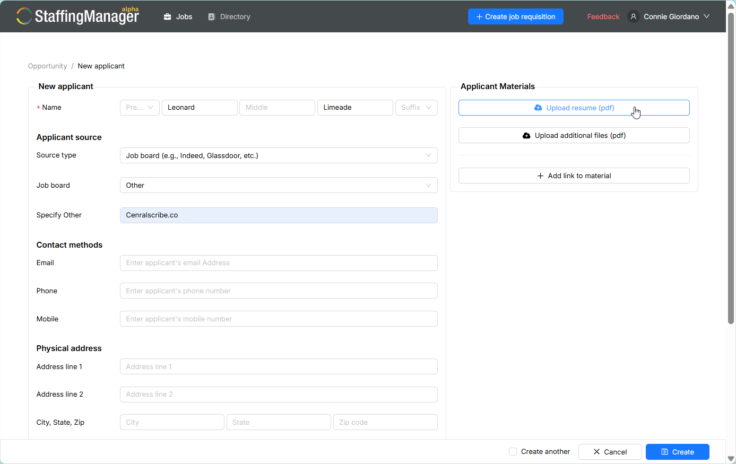
Task: Click the Email address field
Action: coord(279,262)
